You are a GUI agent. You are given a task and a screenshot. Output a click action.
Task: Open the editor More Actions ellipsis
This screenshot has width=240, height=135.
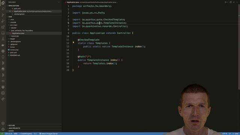pos(237,2)
